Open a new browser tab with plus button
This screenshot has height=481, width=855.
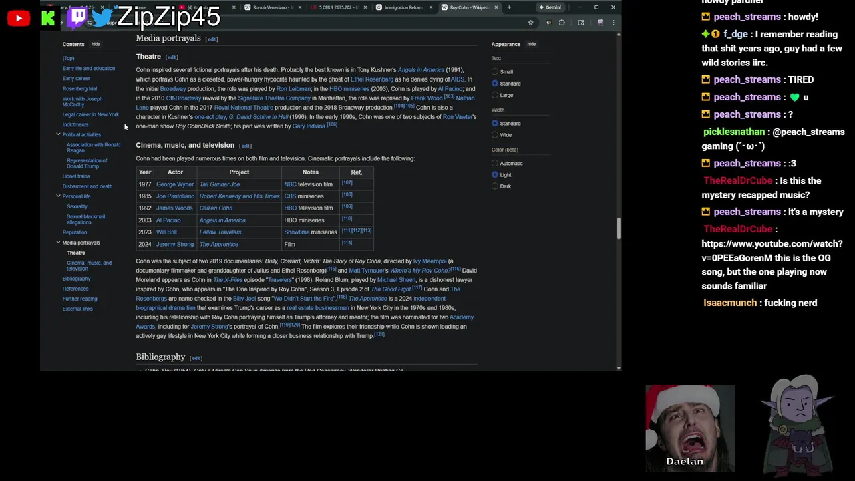[x=509, y=7]
